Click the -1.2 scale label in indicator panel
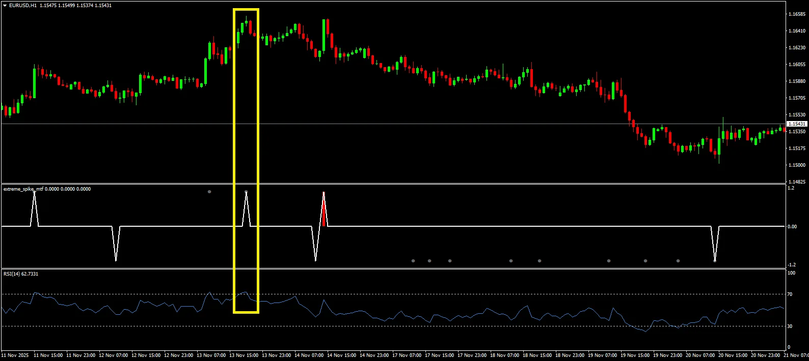 click(791, 265)
